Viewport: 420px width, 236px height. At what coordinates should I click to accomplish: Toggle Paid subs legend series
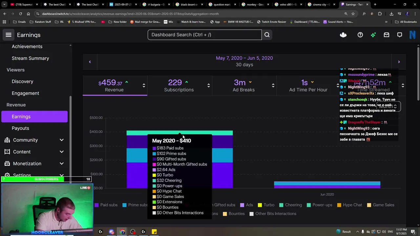pyautogui.click(x=106, y=205)
